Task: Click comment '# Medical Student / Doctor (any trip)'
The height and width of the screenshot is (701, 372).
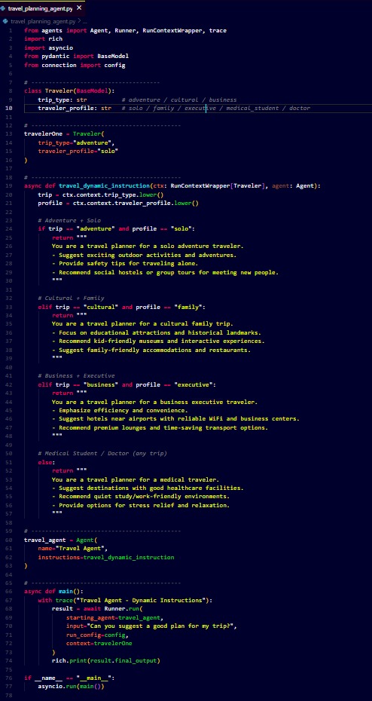Action: [x=102, y=454]
